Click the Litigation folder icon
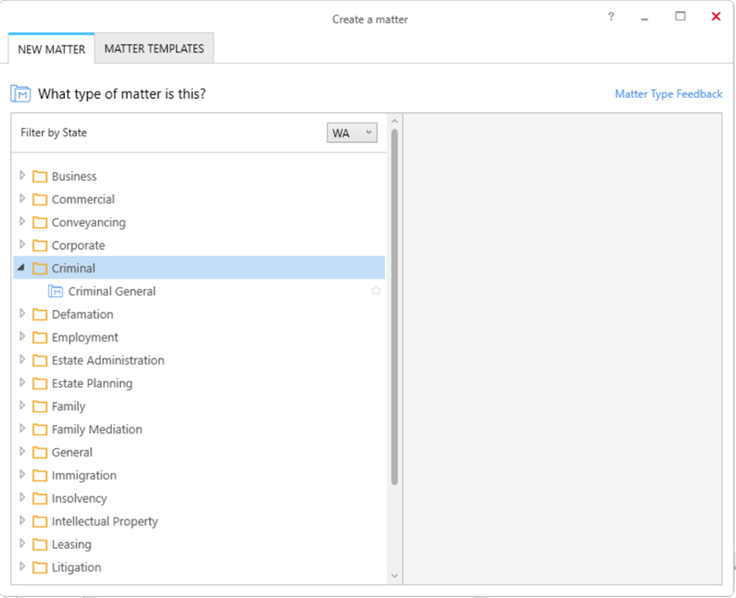 coord(40,567)
